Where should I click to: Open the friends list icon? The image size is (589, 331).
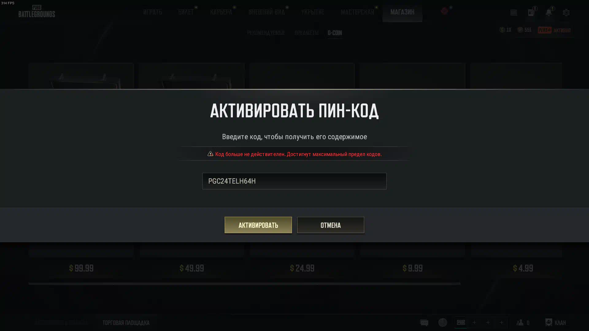tap(520, 322)
